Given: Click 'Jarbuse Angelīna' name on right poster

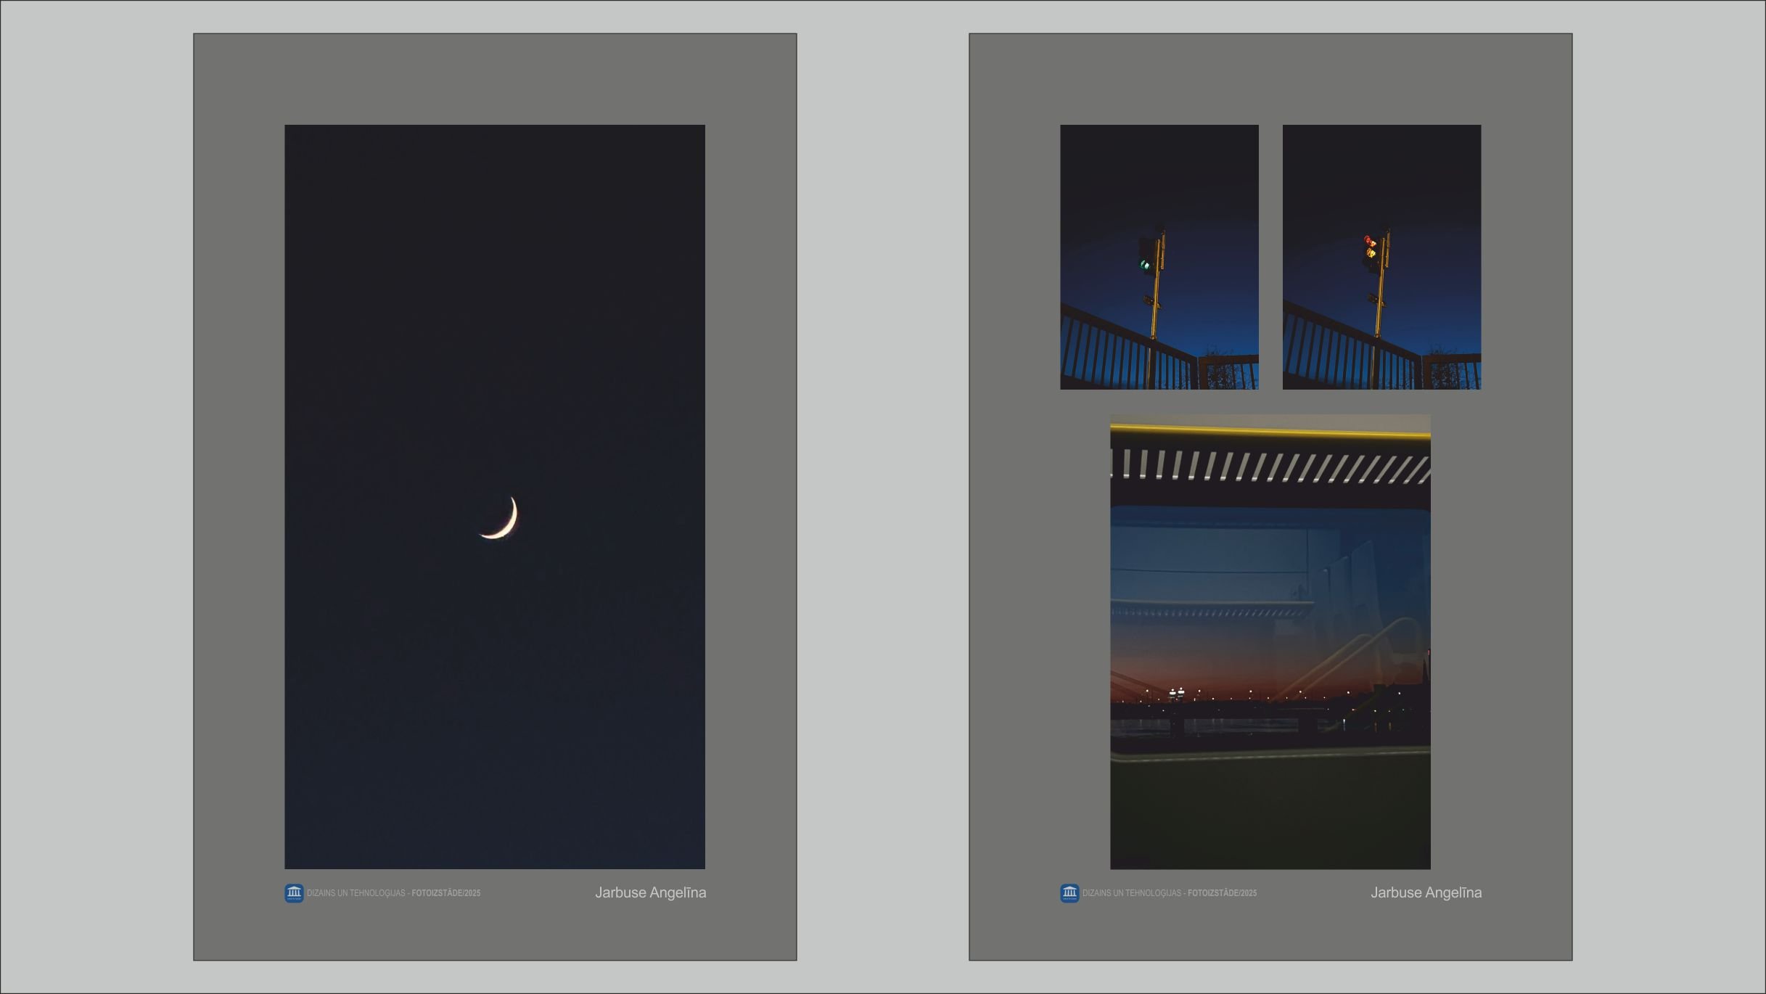Looking at the screenshot, I should tap(1426, 892).
